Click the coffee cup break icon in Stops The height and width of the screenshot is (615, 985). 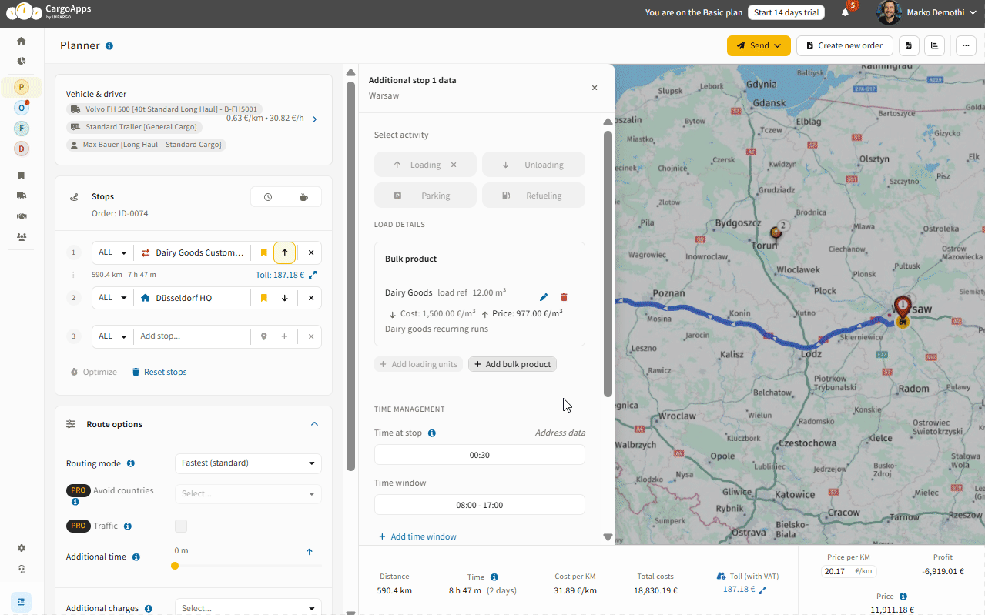click(x=304, y=197)
